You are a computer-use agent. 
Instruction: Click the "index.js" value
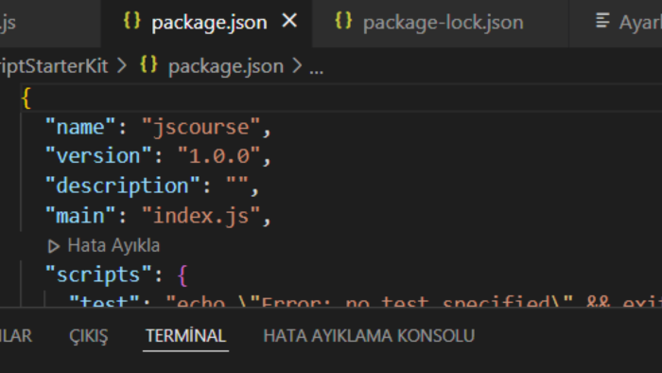pyautogui.click(x=200, y=217)
